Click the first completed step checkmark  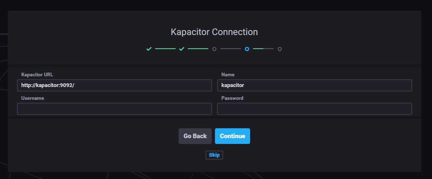(x=149, y=49)
